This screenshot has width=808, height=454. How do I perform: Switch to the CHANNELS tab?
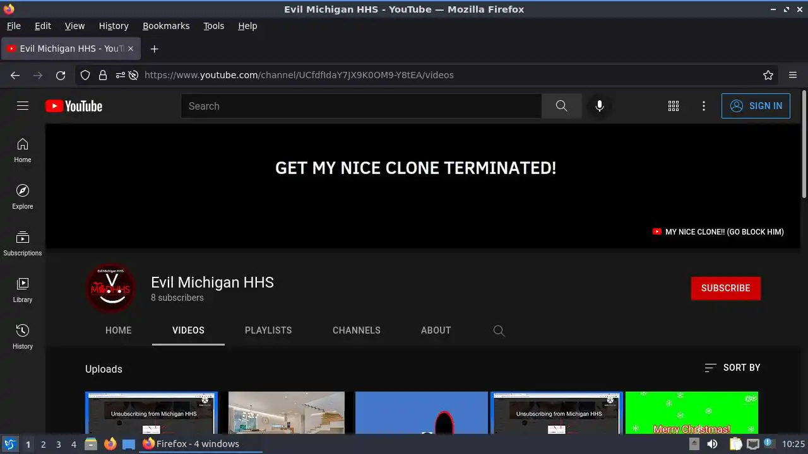click(357, 330)
